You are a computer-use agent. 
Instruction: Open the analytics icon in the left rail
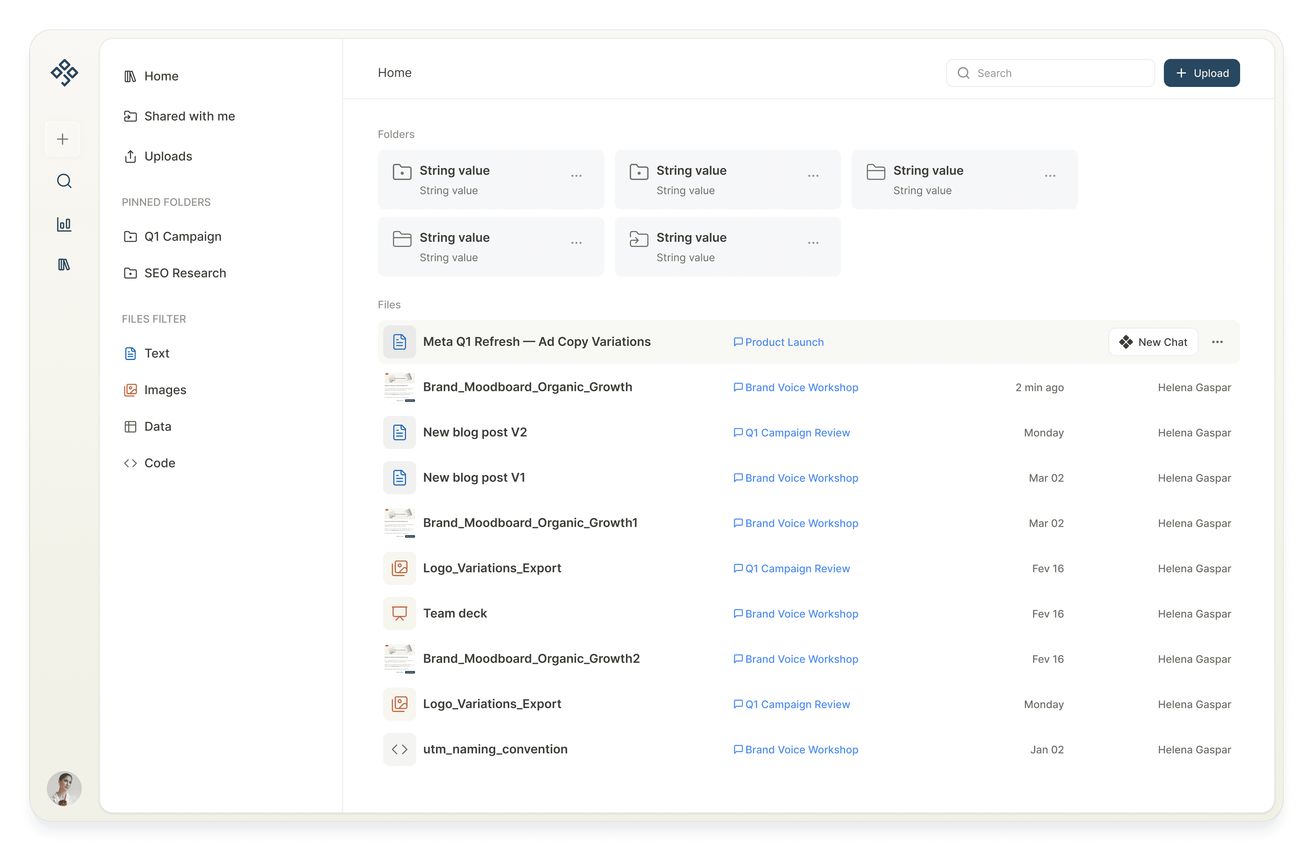pyautogui.click(x=63, y=224)
